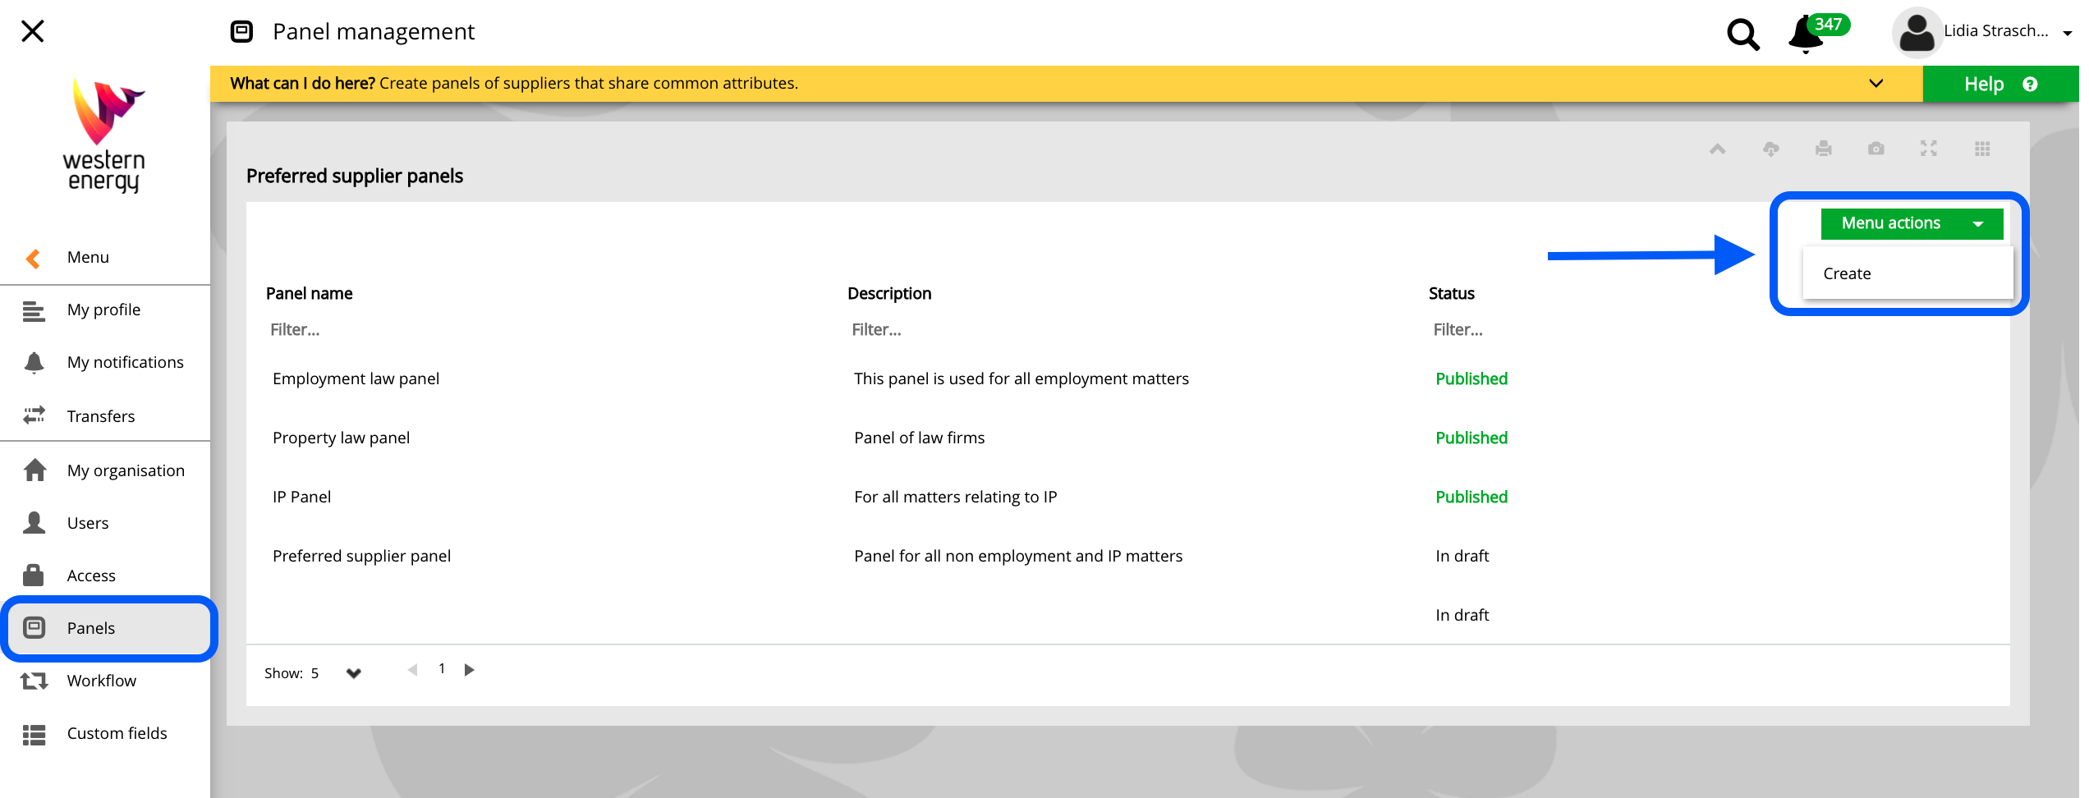2089x798 pixels.
Task: Expand the yellow 'What can I do here' banner
Action: (x=1876, y=84)
